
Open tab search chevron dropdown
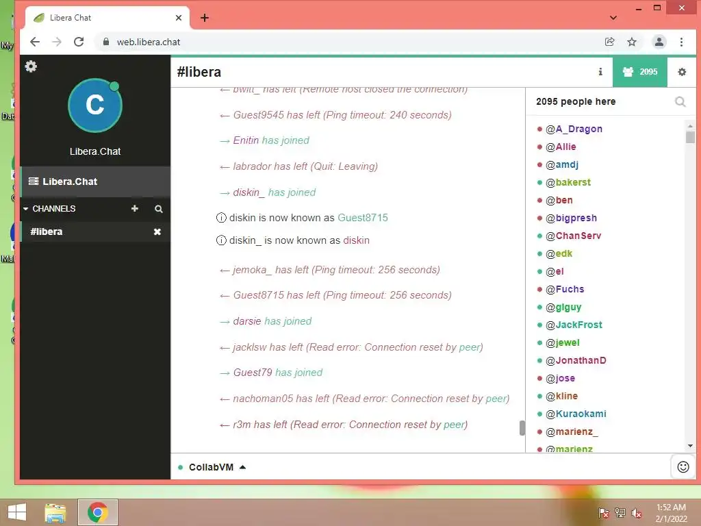tap(613, 18)
